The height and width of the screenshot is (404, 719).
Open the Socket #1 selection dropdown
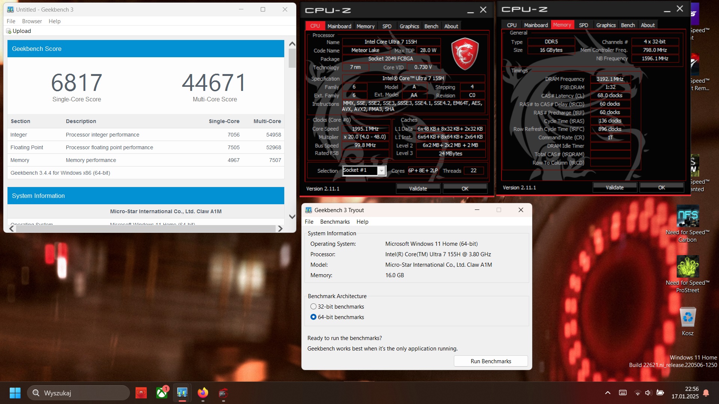381,171
